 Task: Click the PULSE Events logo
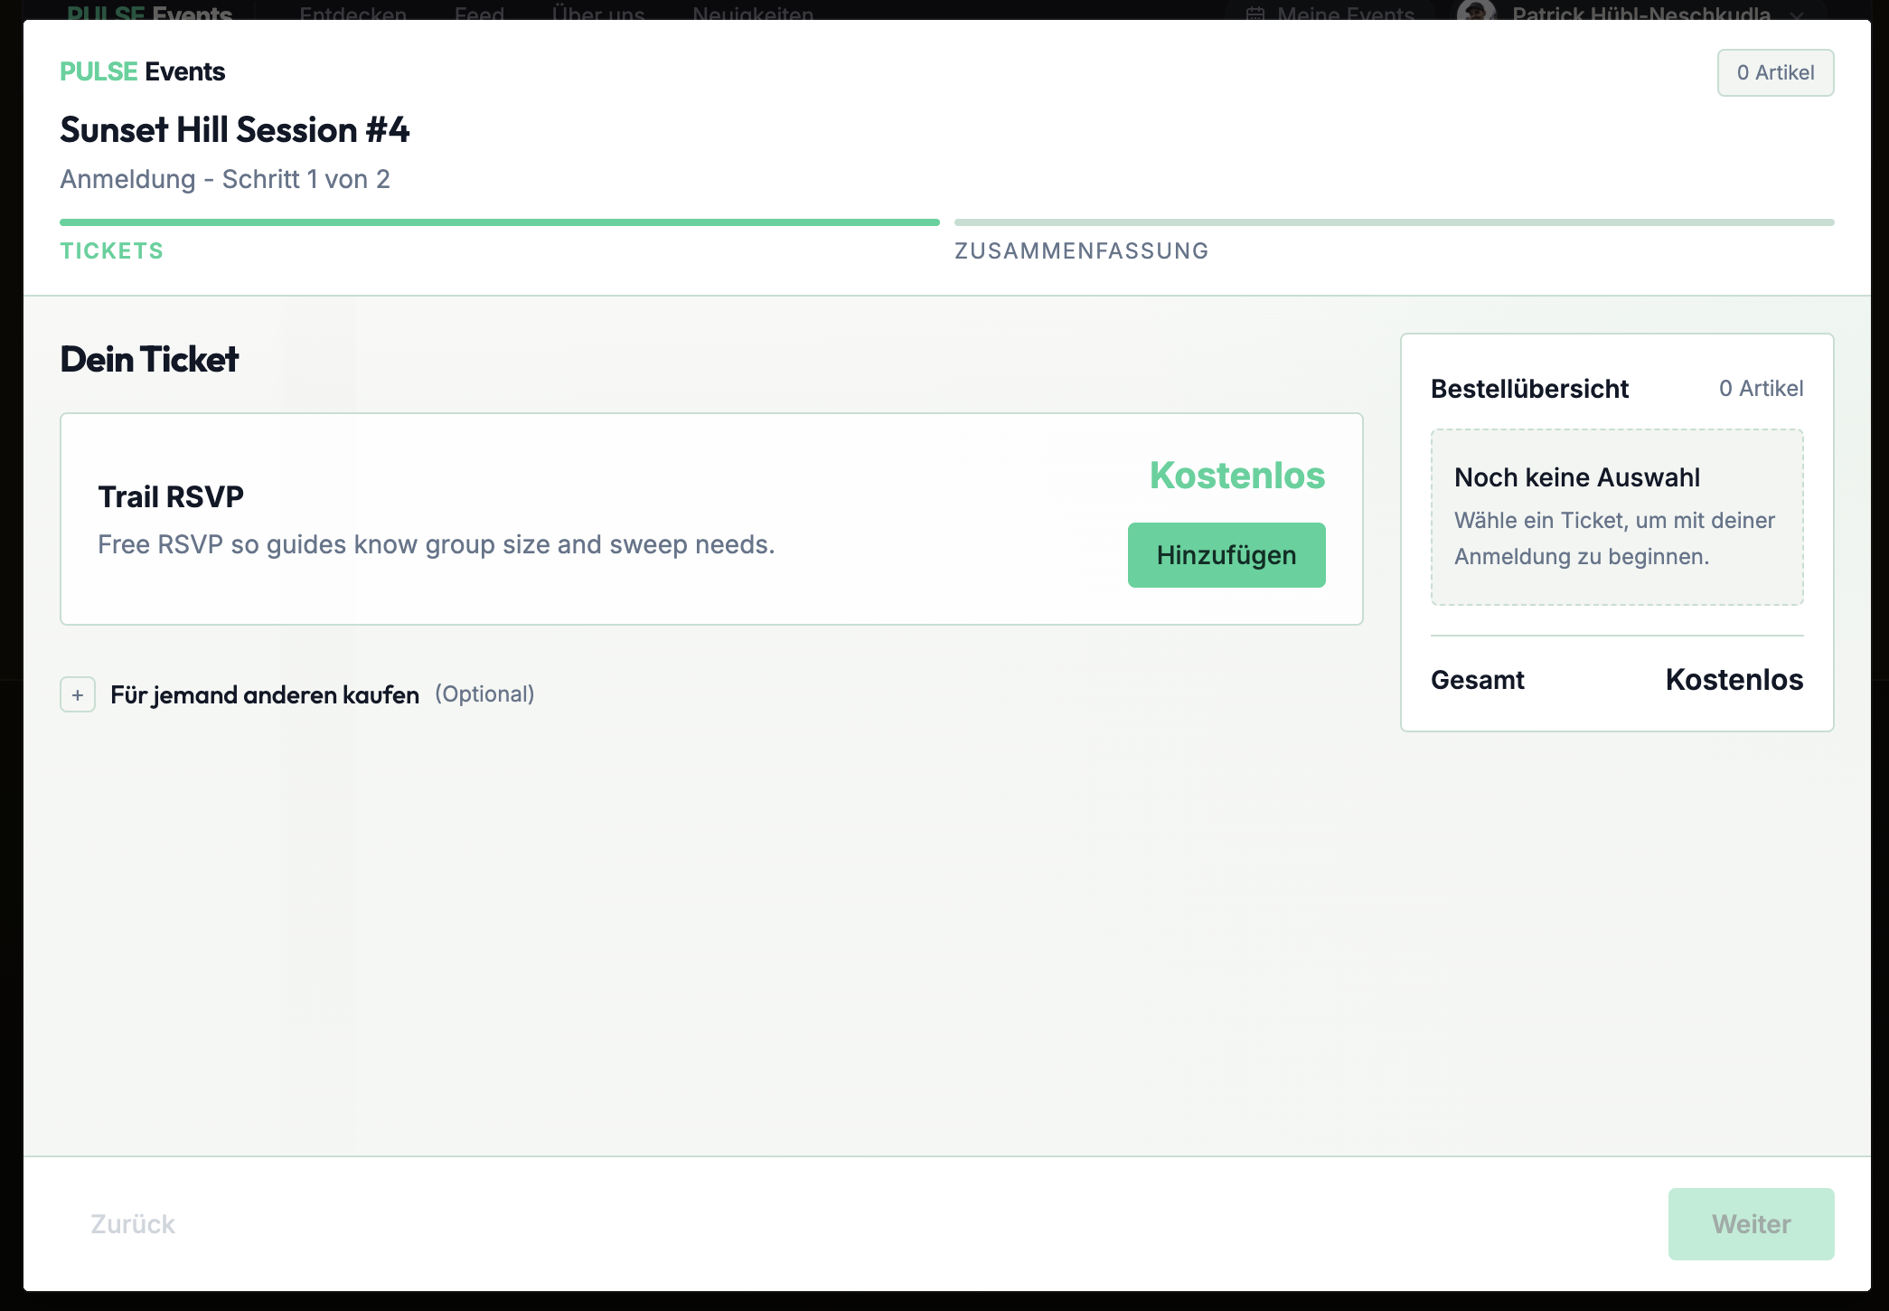(x=142, y=71)
